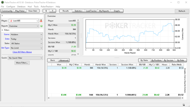Click the status bar icon at bottom right

coord(183,105)
